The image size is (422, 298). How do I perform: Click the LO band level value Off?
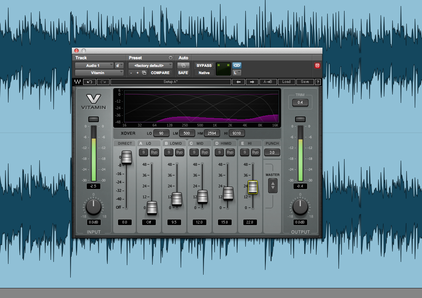(149, 222)
